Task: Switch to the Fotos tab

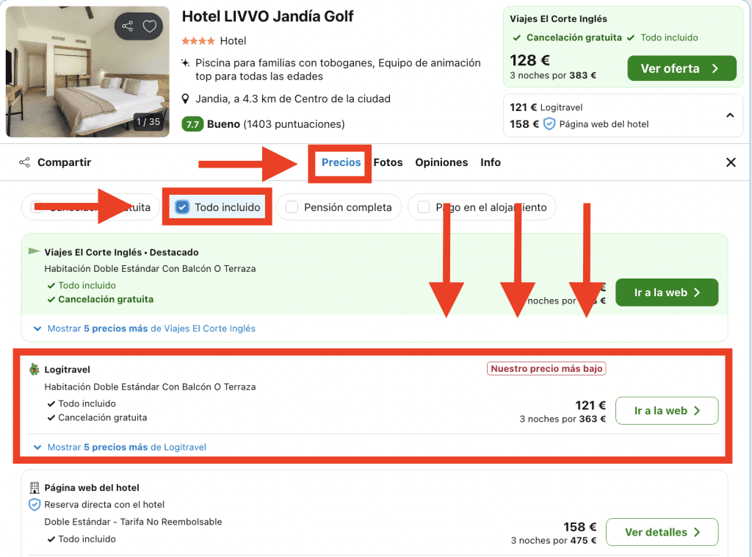Action: tap(388, 162)
